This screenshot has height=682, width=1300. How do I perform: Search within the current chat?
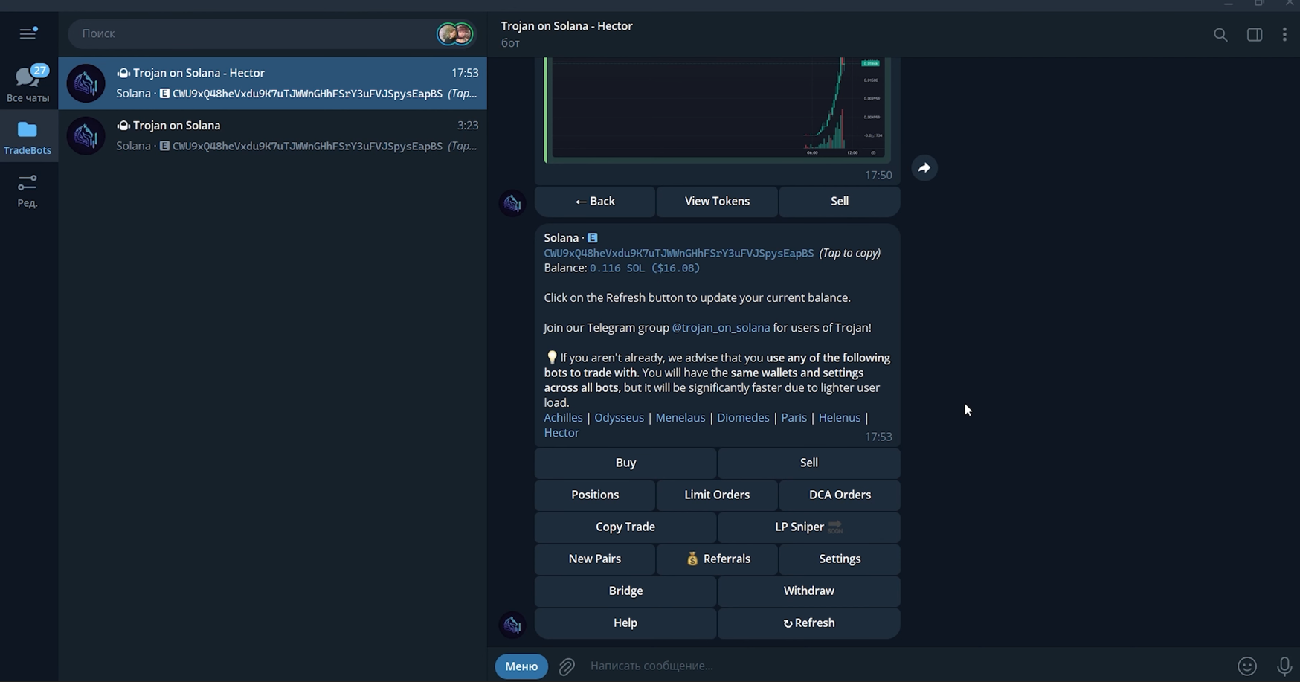coord(1220,34)
